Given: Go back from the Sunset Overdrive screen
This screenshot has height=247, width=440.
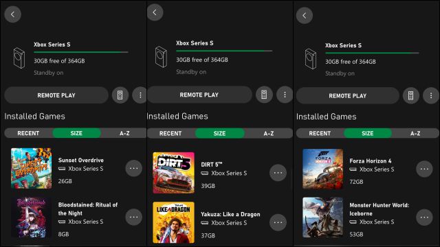Looking at the screenshot, I should 12,14.
